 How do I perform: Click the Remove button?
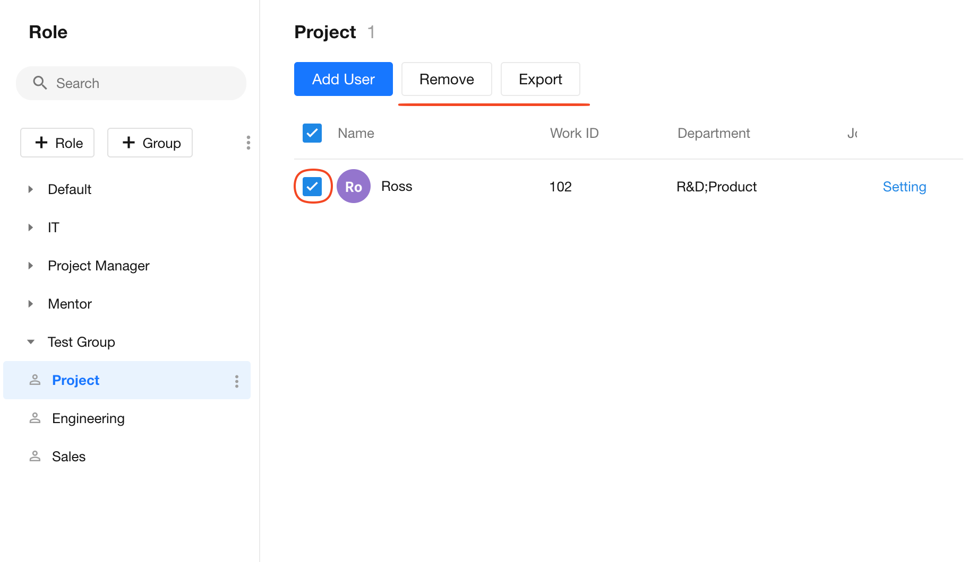click(446, 79)
